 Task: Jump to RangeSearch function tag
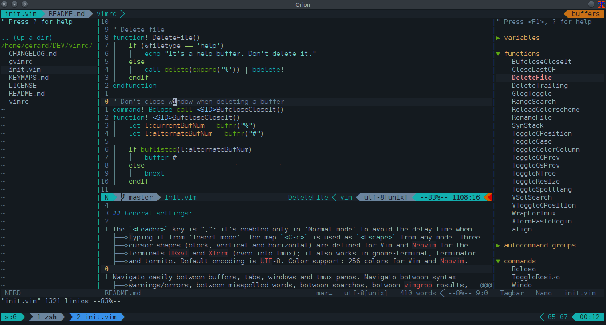(534, 102)
